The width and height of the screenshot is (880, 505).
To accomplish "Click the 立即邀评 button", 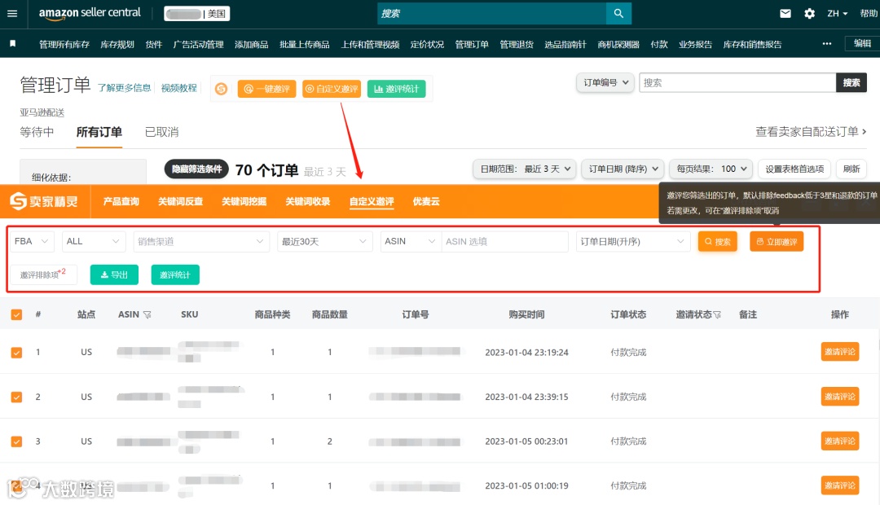I will point(777,241).
